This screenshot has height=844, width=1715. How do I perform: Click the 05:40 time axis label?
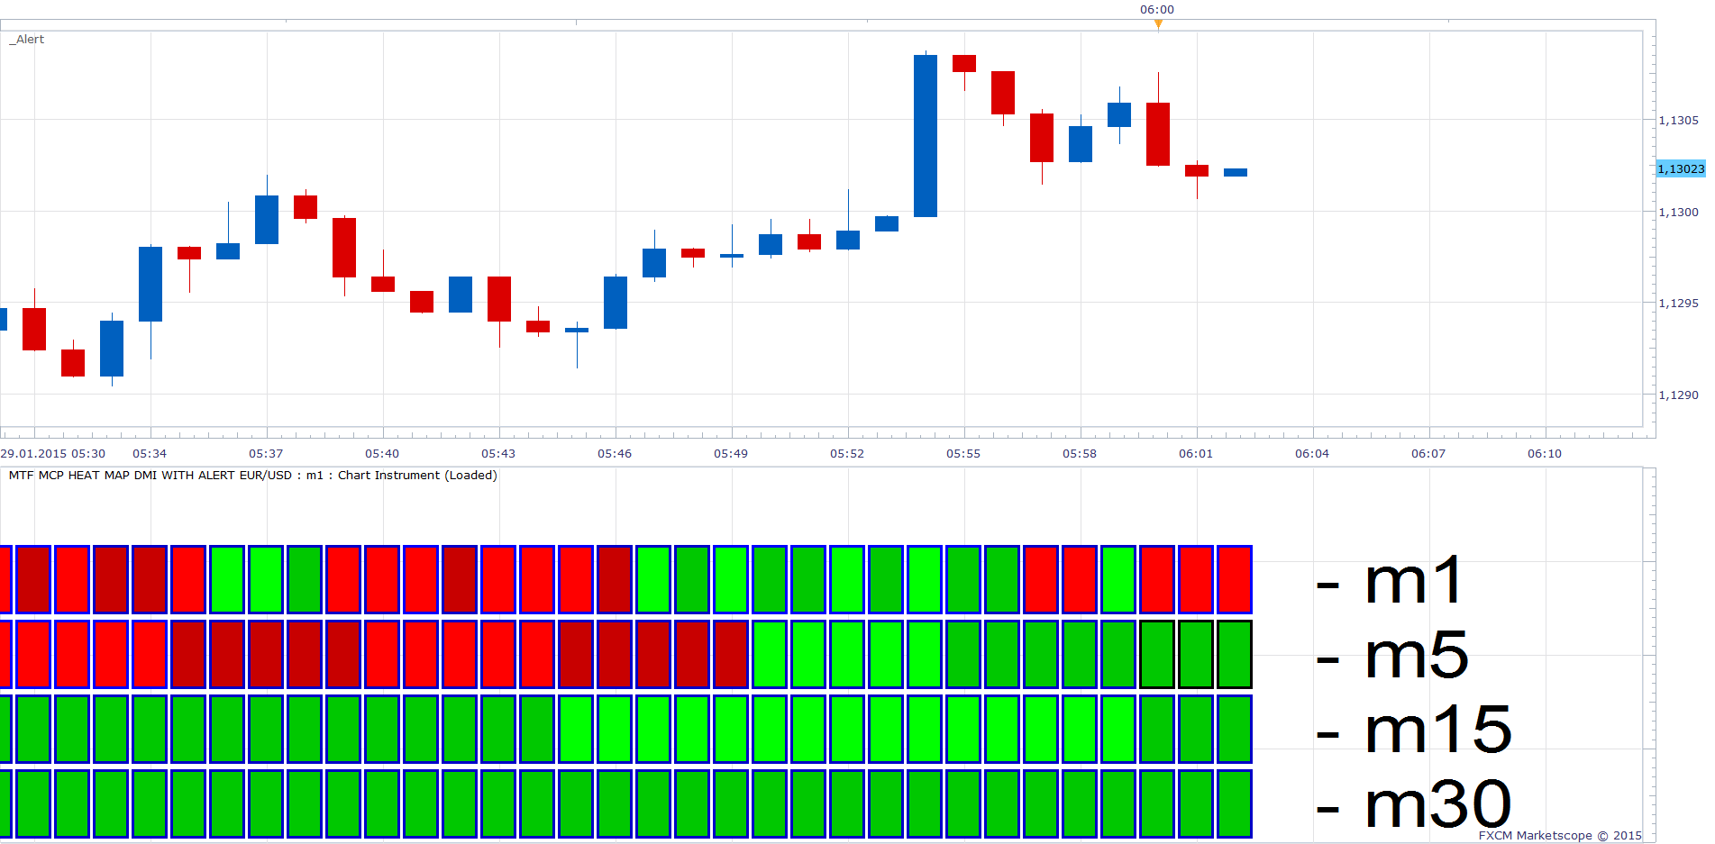tap(382, 453)
